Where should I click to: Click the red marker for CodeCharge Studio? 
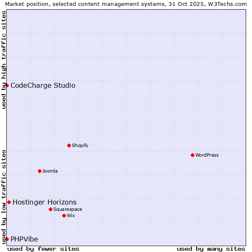click(x=7, y=85)
